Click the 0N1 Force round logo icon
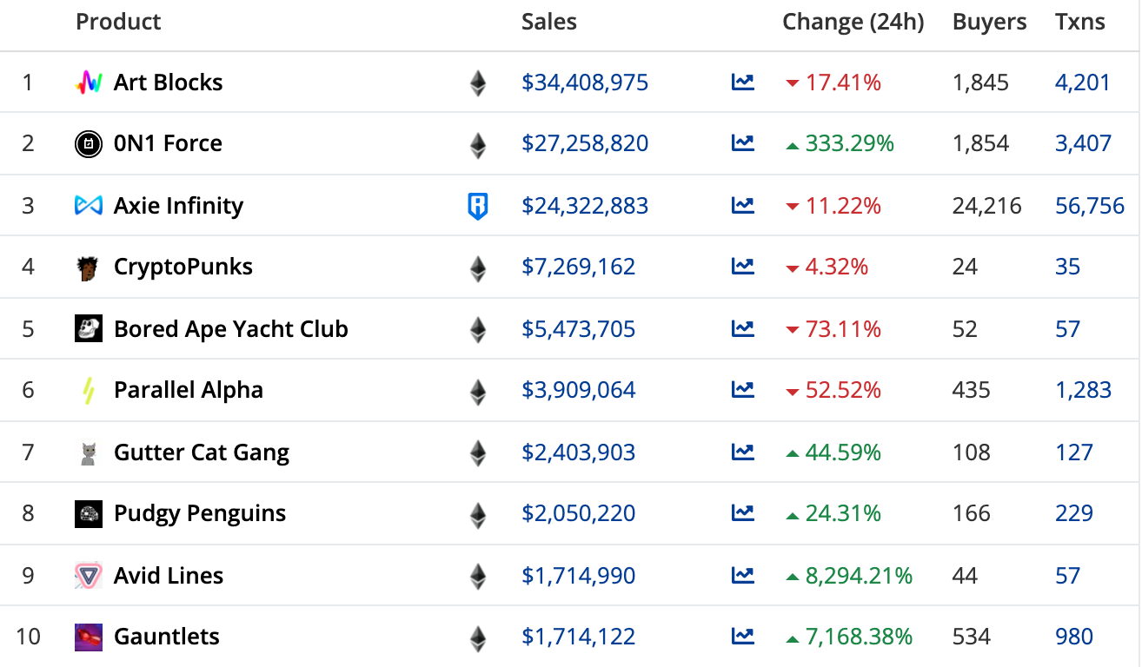Image resolution: width=1142 pixels, height=667 pixels. (x=89, y=143)
